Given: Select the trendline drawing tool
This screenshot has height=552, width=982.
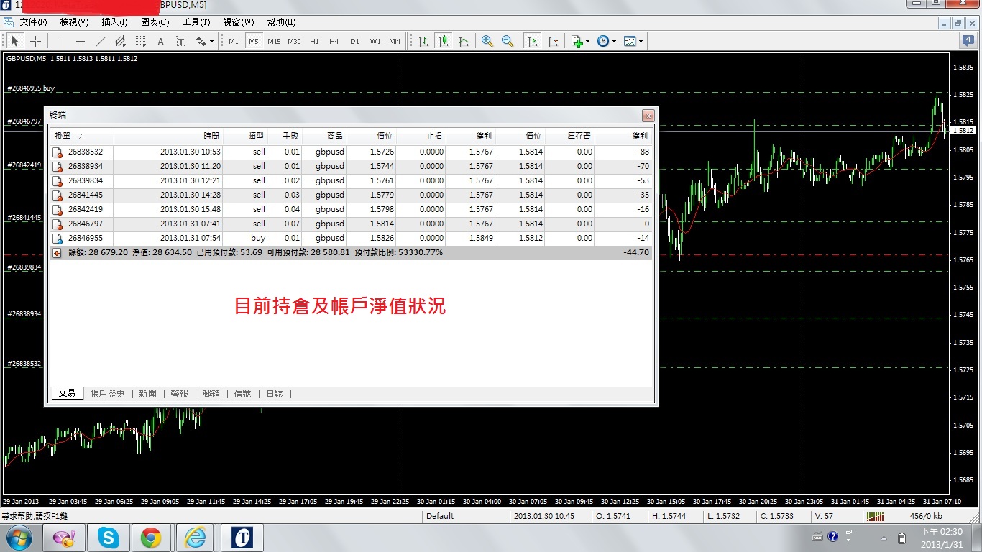Looking at the screenshot, I should coord(101,41).
